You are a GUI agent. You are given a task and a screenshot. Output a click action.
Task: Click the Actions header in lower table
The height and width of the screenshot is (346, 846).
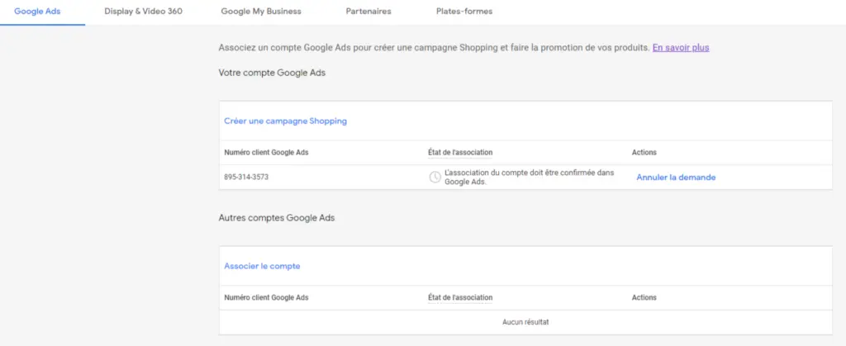click(x=644, y=297)
